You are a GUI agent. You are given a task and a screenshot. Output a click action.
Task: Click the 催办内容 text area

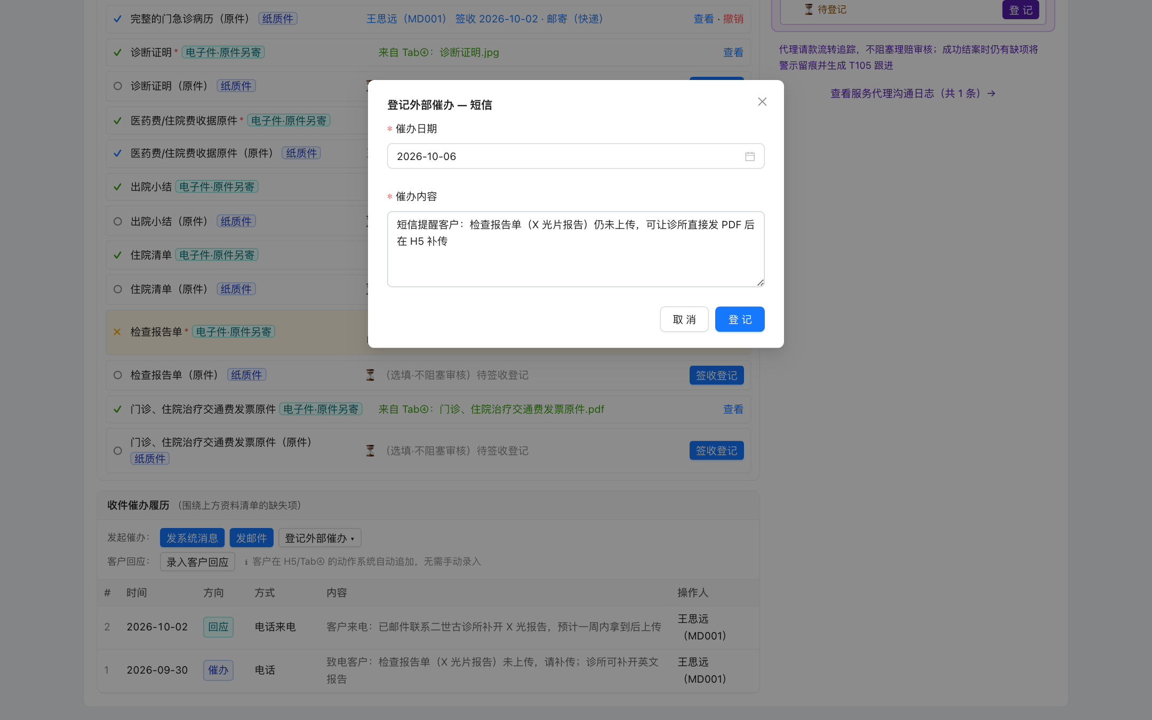pyautogui.click(x=575, y=249)
